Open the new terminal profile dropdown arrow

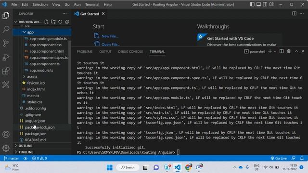(275, 51)
